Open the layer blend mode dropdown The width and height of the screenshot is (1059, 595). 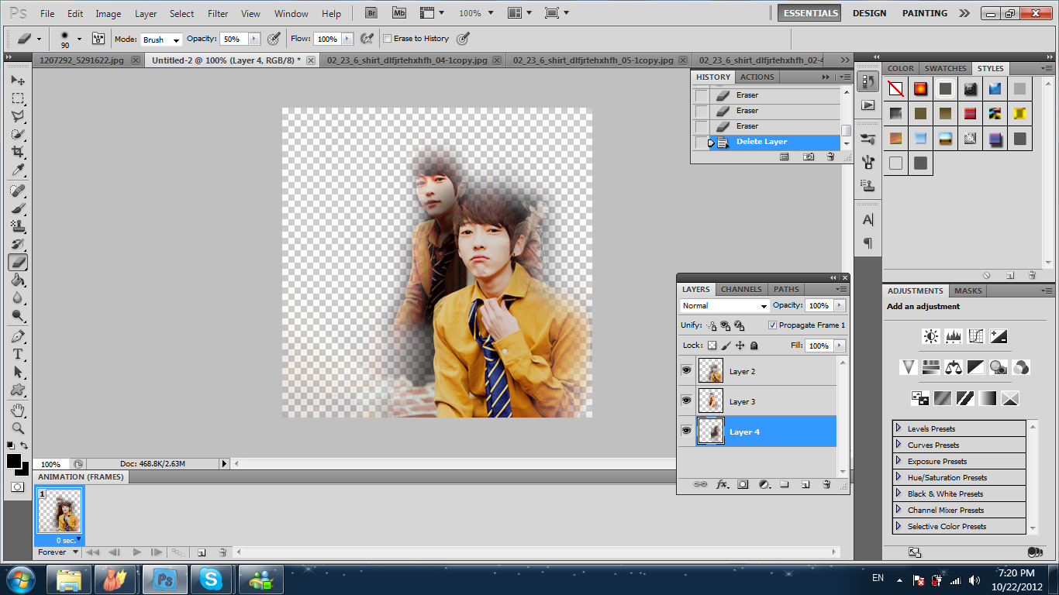coord(725,306)
